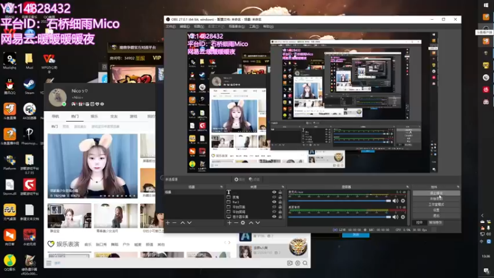Move source down in OBS Sources panel
Screen dimensions: 494x278
pyautogui.click(x=257, y=222)
